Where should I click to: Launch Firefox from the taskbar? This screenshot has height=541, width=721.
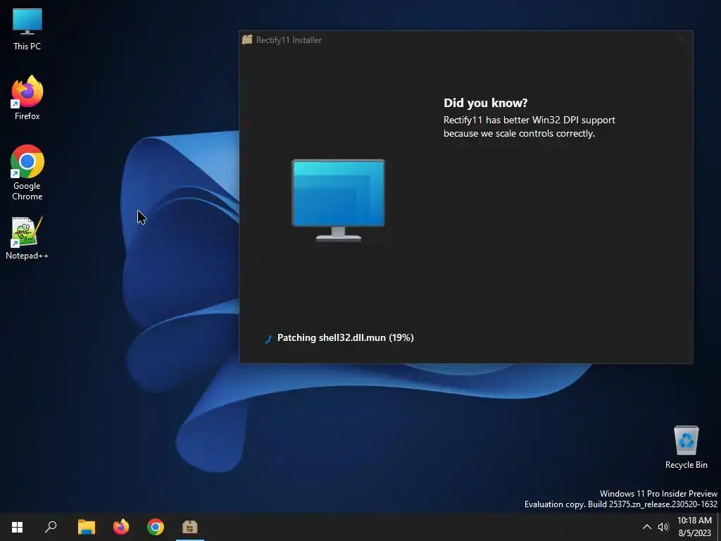pyautogui.click(x=121, y=527)
